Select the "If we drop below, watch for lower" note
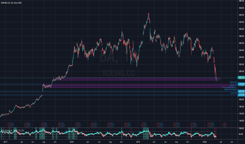 [x=229, y=88]
